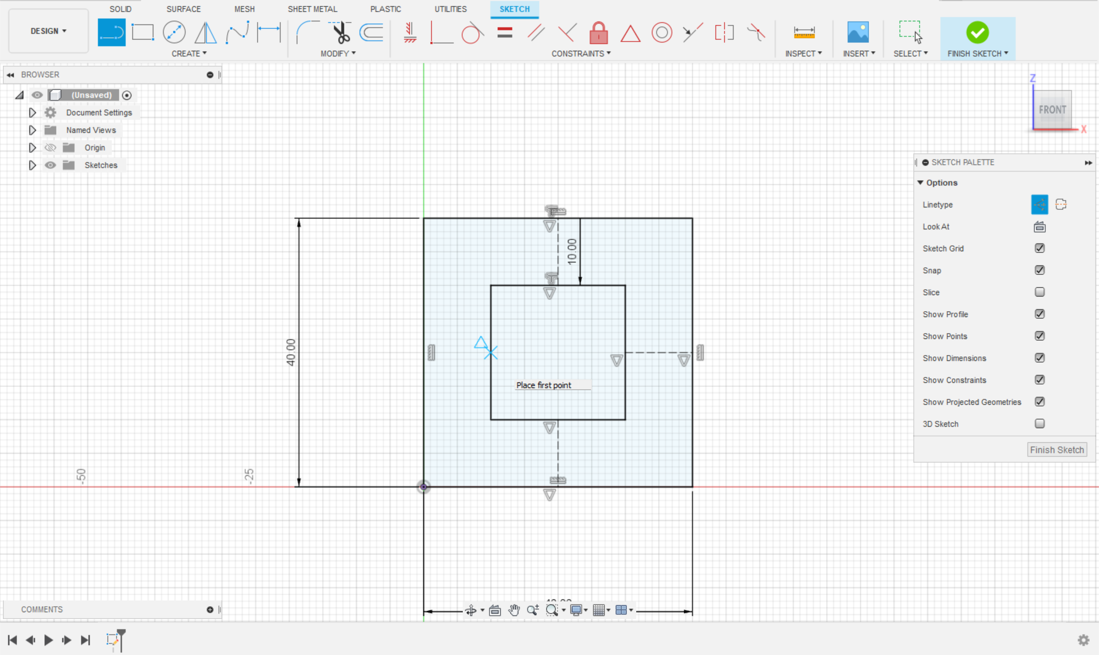
Task: Toggle Sketches folder visibility eye
Action: (x=50, y=165)
